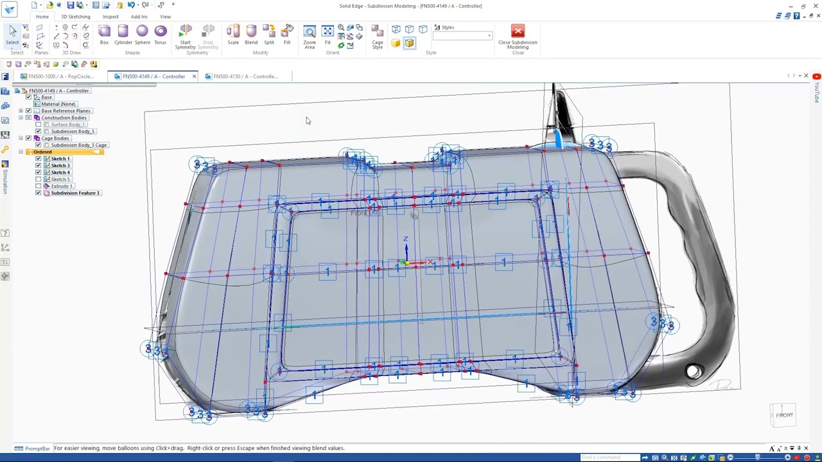
Task: Click the zoom in plus button in status bar
Action: click(x=788, y=458)
